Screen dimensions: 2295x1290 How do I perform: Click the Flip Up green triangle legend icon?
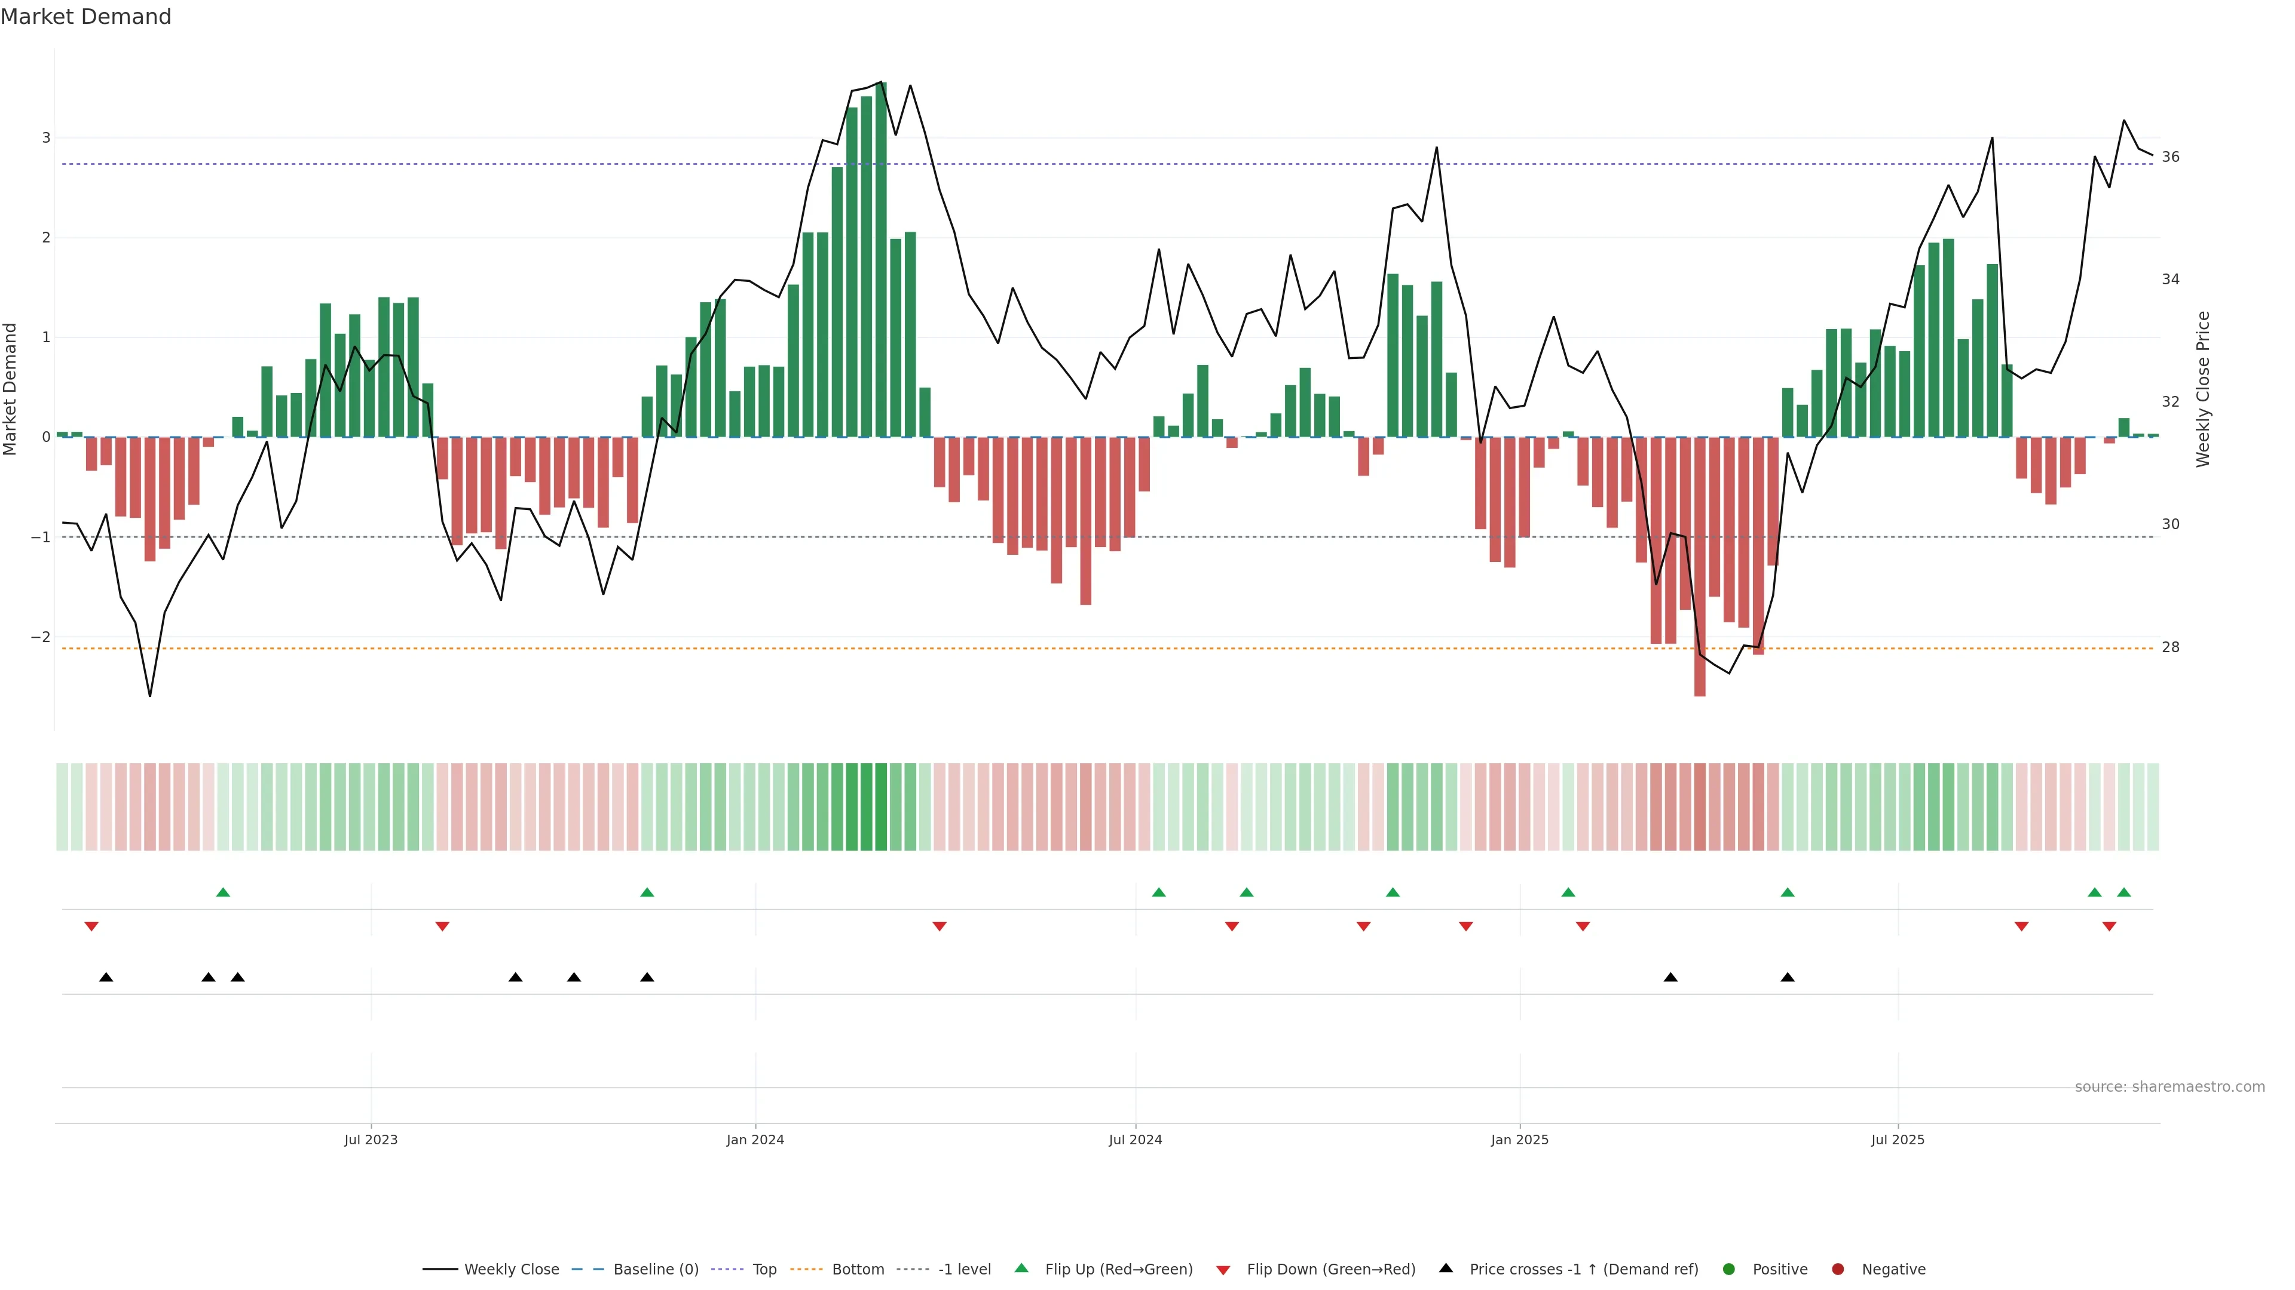point(1021,1268)
